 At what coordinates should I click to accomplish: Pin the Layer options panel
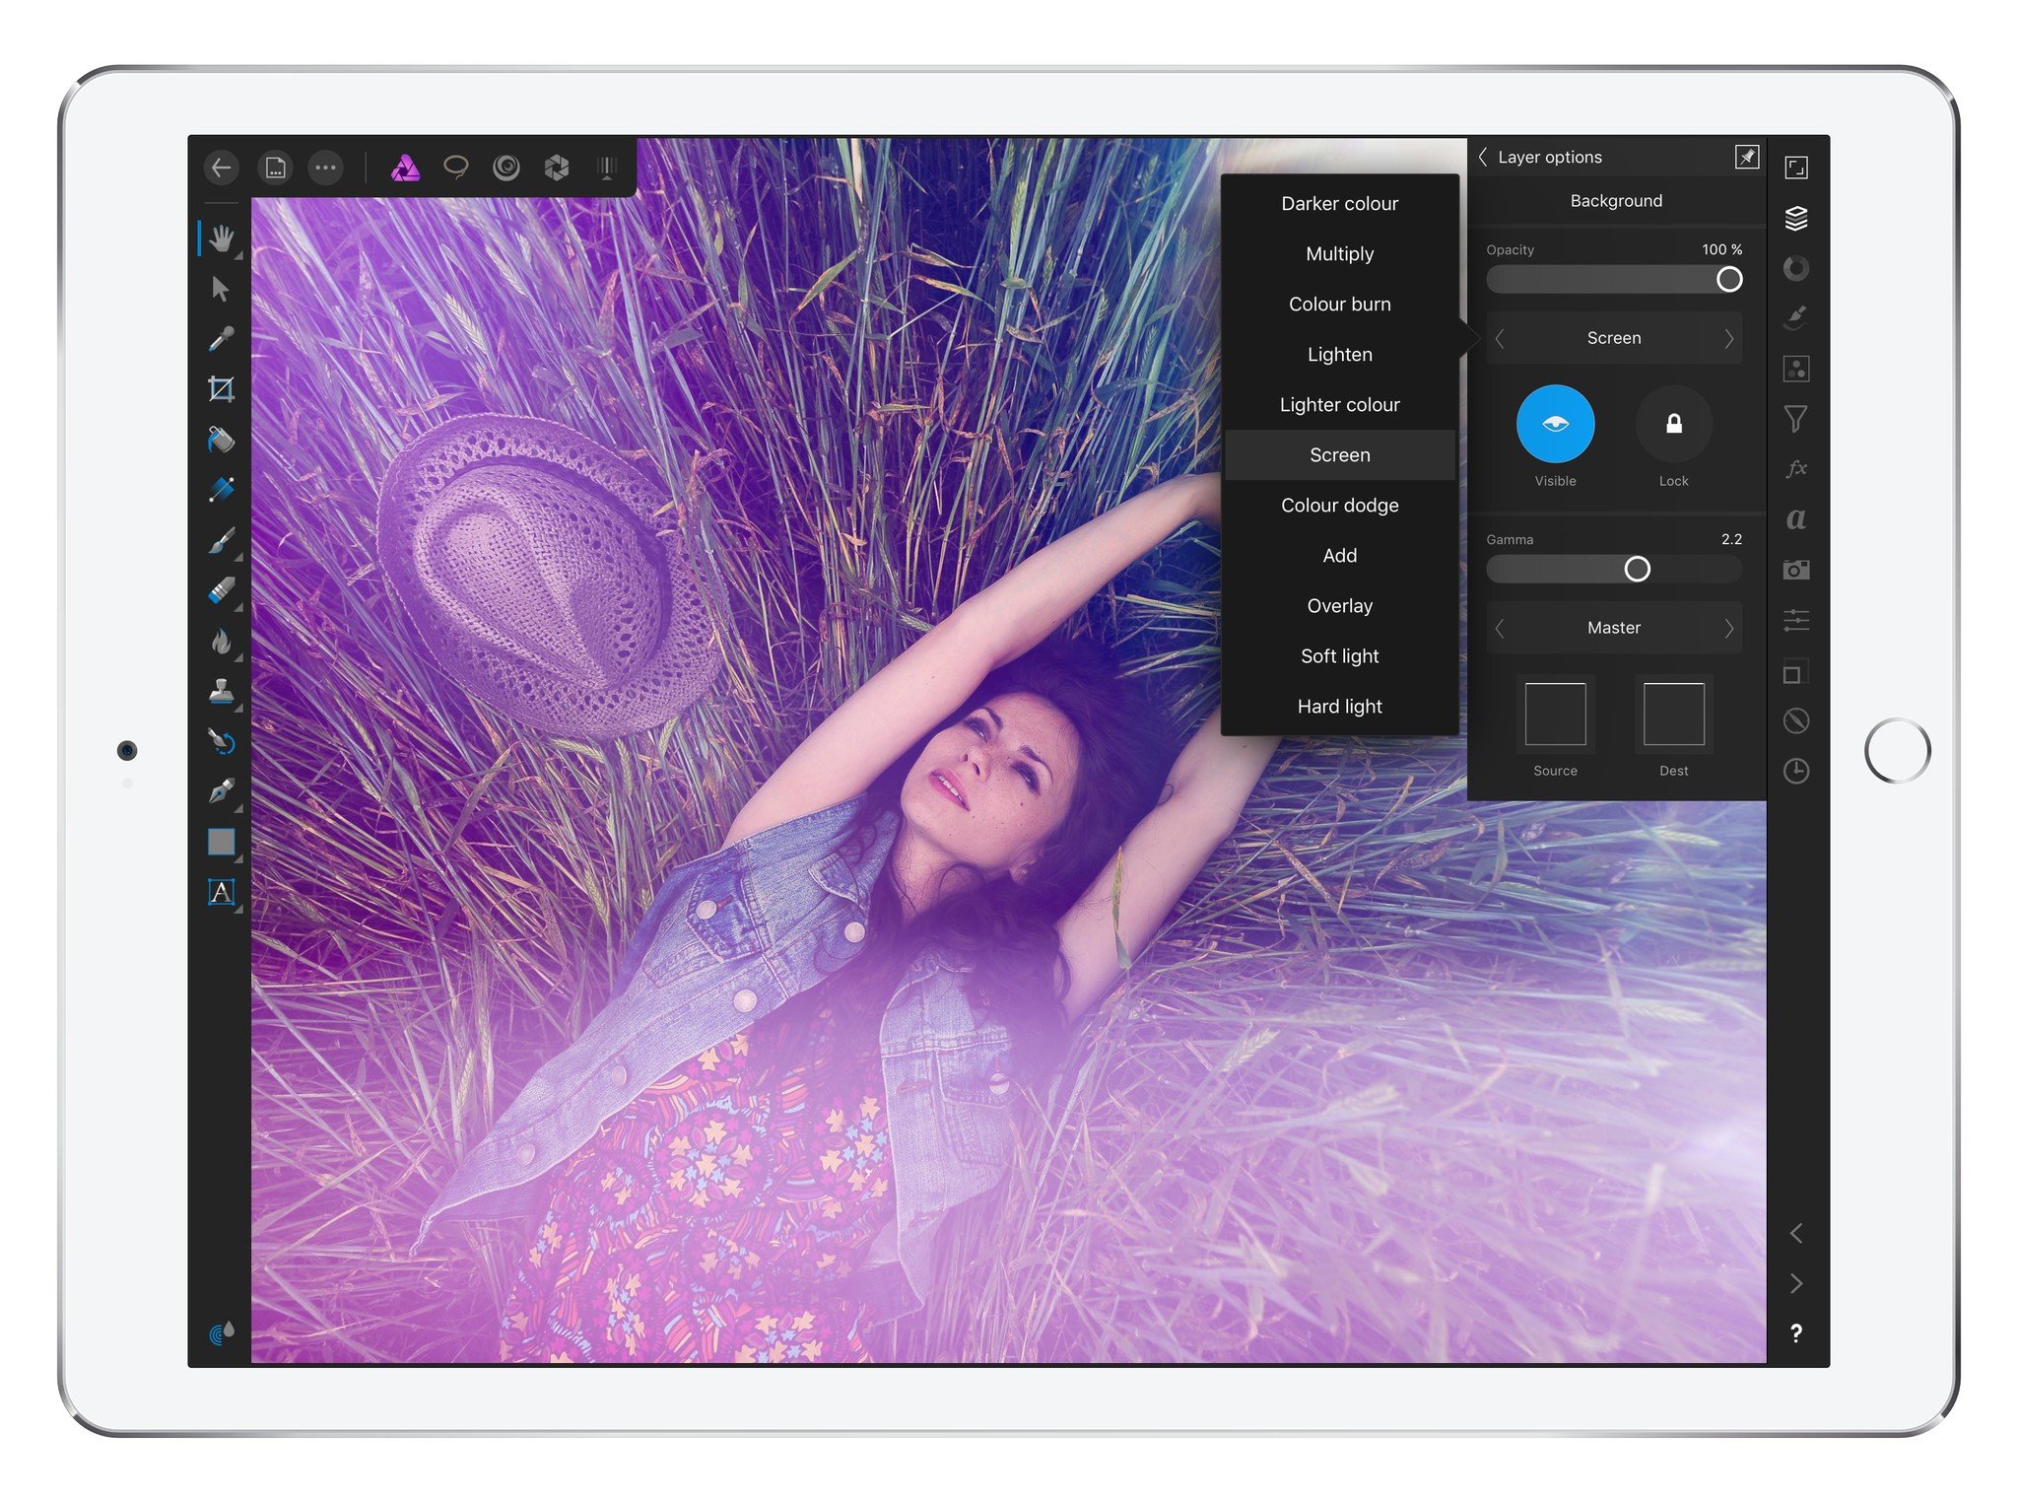click(1746, 157)
